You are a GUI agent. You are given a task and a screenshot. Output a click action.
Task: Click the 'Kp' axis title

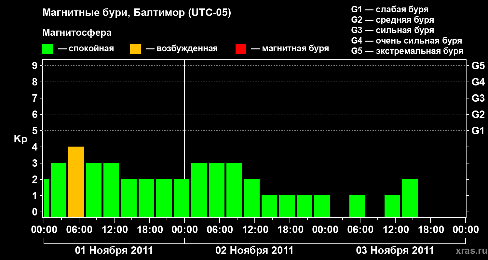coord(20,139)
